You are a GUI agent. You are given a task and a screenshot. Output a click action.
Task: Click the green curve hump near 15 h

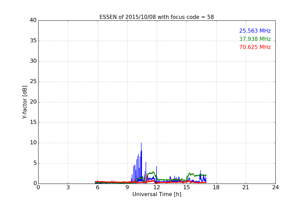point(189,173)
